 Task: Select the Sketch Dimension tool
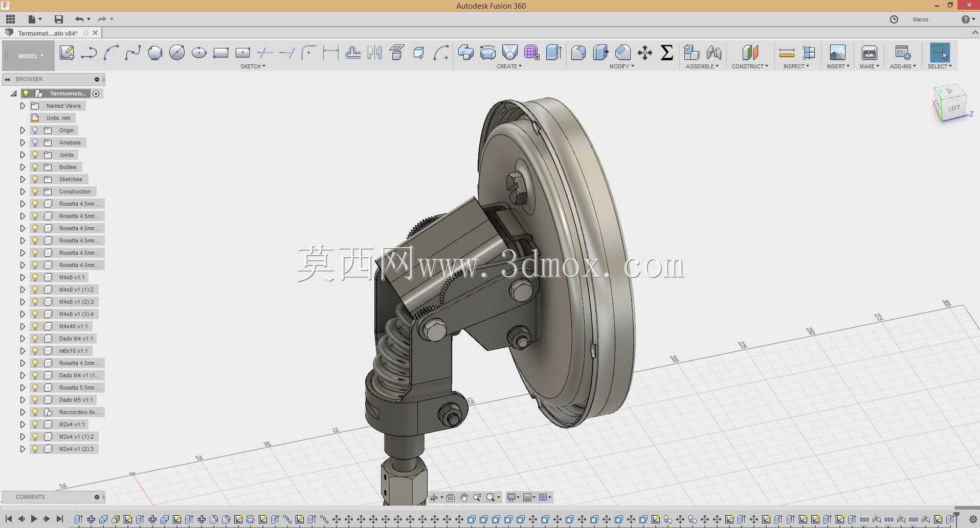pos(331,53)
